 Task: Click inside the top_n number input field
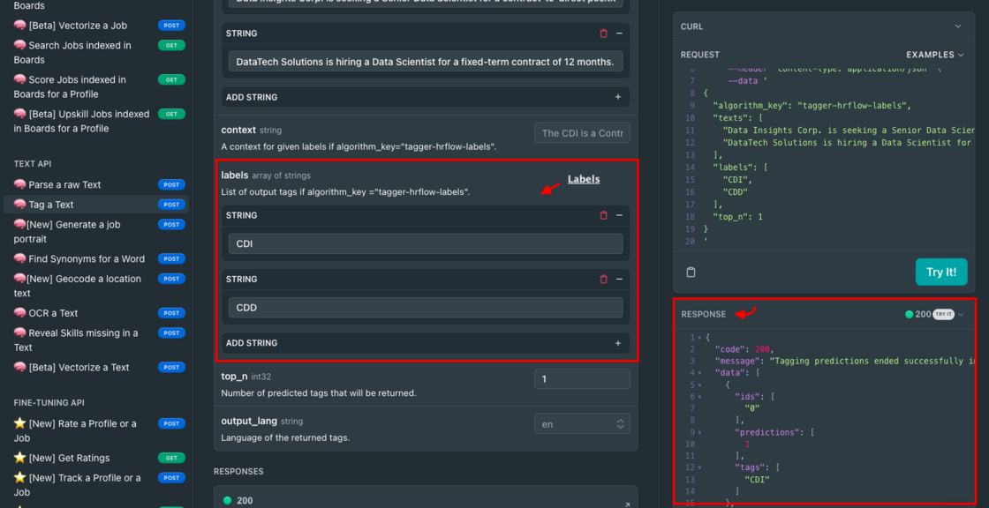(x=581, y=378)
